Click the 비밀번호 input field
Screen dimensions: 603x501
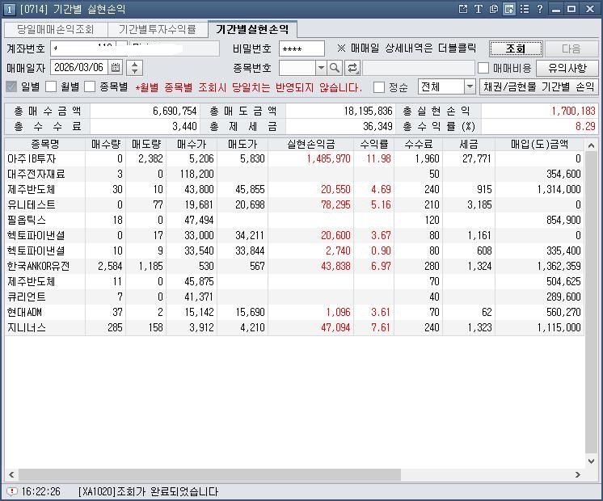click(301, 48)
